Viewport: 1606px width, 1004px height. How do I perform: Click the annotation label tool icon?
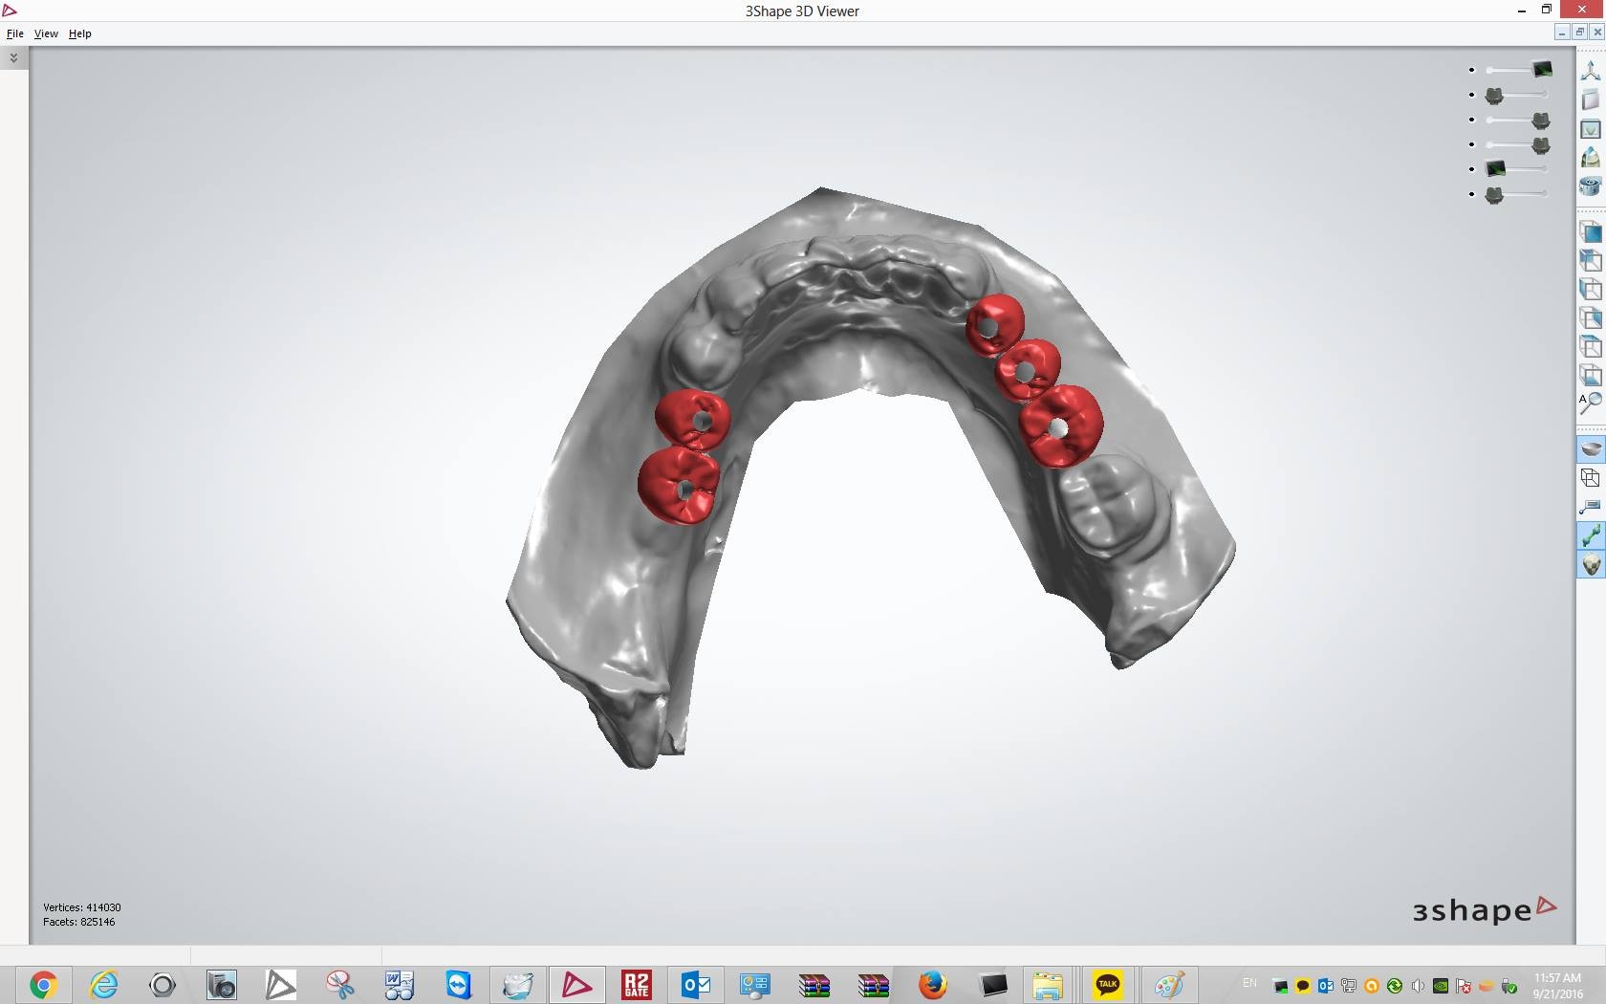click(1590, 506)
